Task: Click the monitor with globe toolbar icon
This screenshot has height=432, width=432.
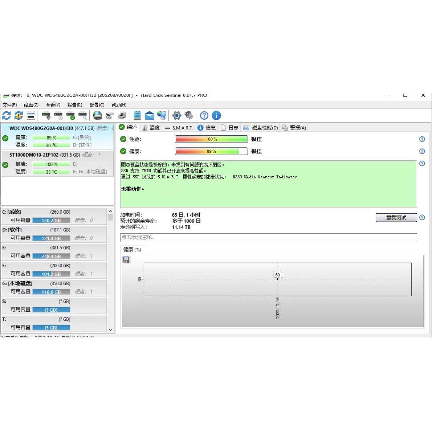Action: [x=162, y=115]
